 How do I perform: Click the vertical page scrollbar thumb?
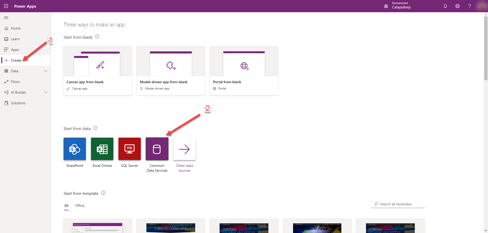point(486,48)
